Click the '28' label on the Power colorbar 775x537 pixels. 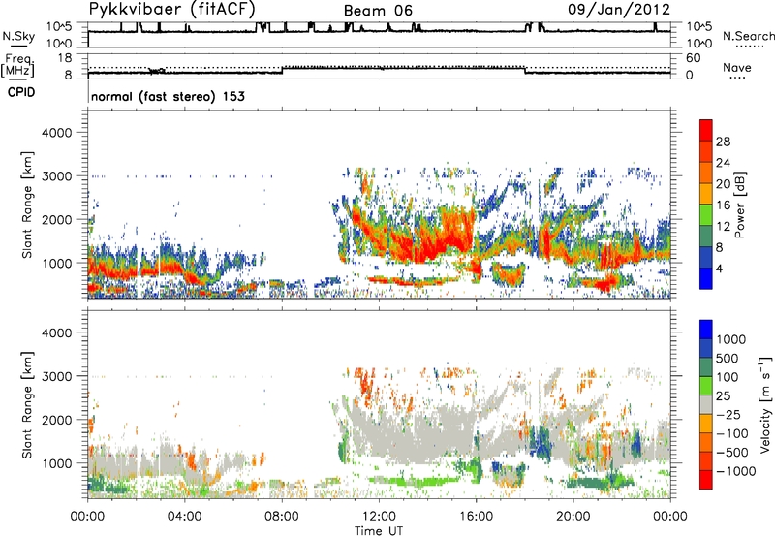pyautogui.click(x=723, y=142)
